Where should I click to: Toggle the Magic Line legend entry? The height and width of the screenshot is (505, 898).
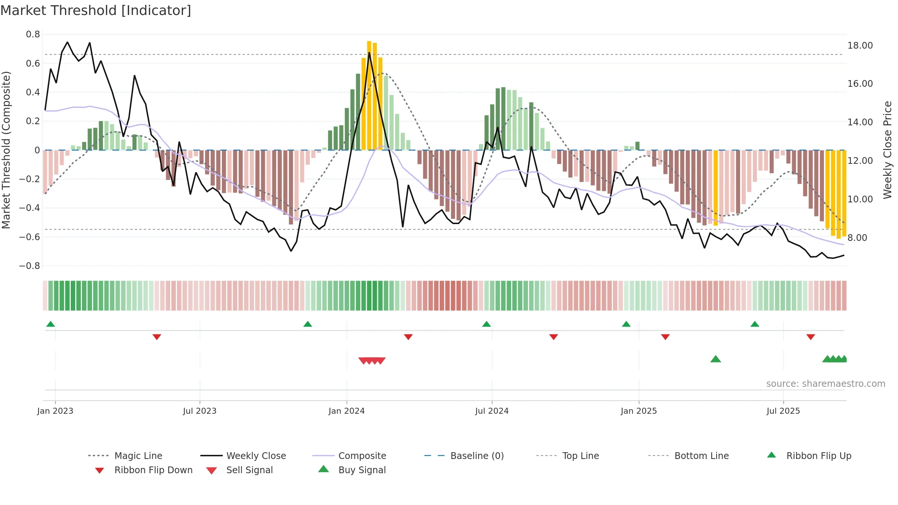(125, 456)
